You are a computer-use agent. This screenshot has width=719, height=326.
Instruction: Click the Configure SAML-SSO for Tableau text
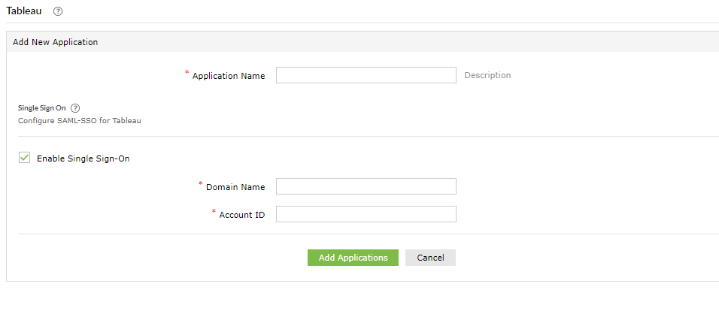(80, 120)
